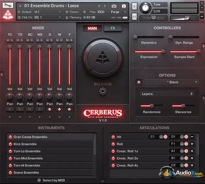Select Kick Ensemble instrument
Viewport: 205px width, 184px height.
[x=50, y=144]
